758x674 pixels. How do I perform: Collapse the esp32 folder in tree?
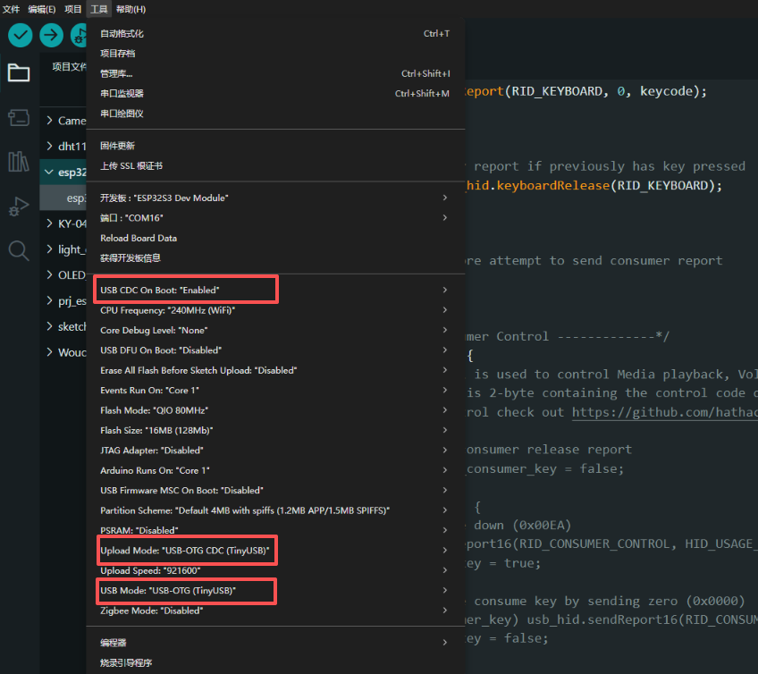(49, 172)
